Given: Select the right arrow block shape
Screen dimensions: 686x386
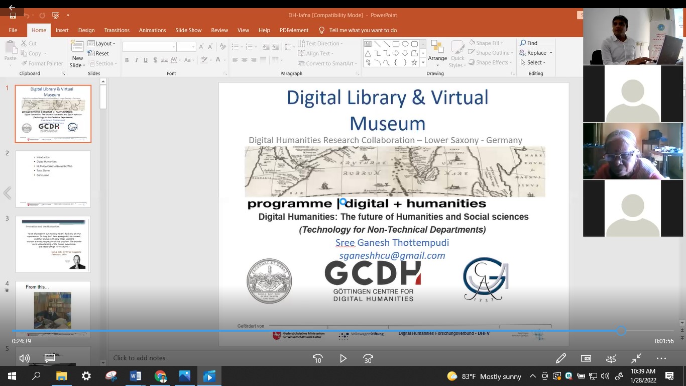Looking at the screenshot, I should tap(396, 53).
